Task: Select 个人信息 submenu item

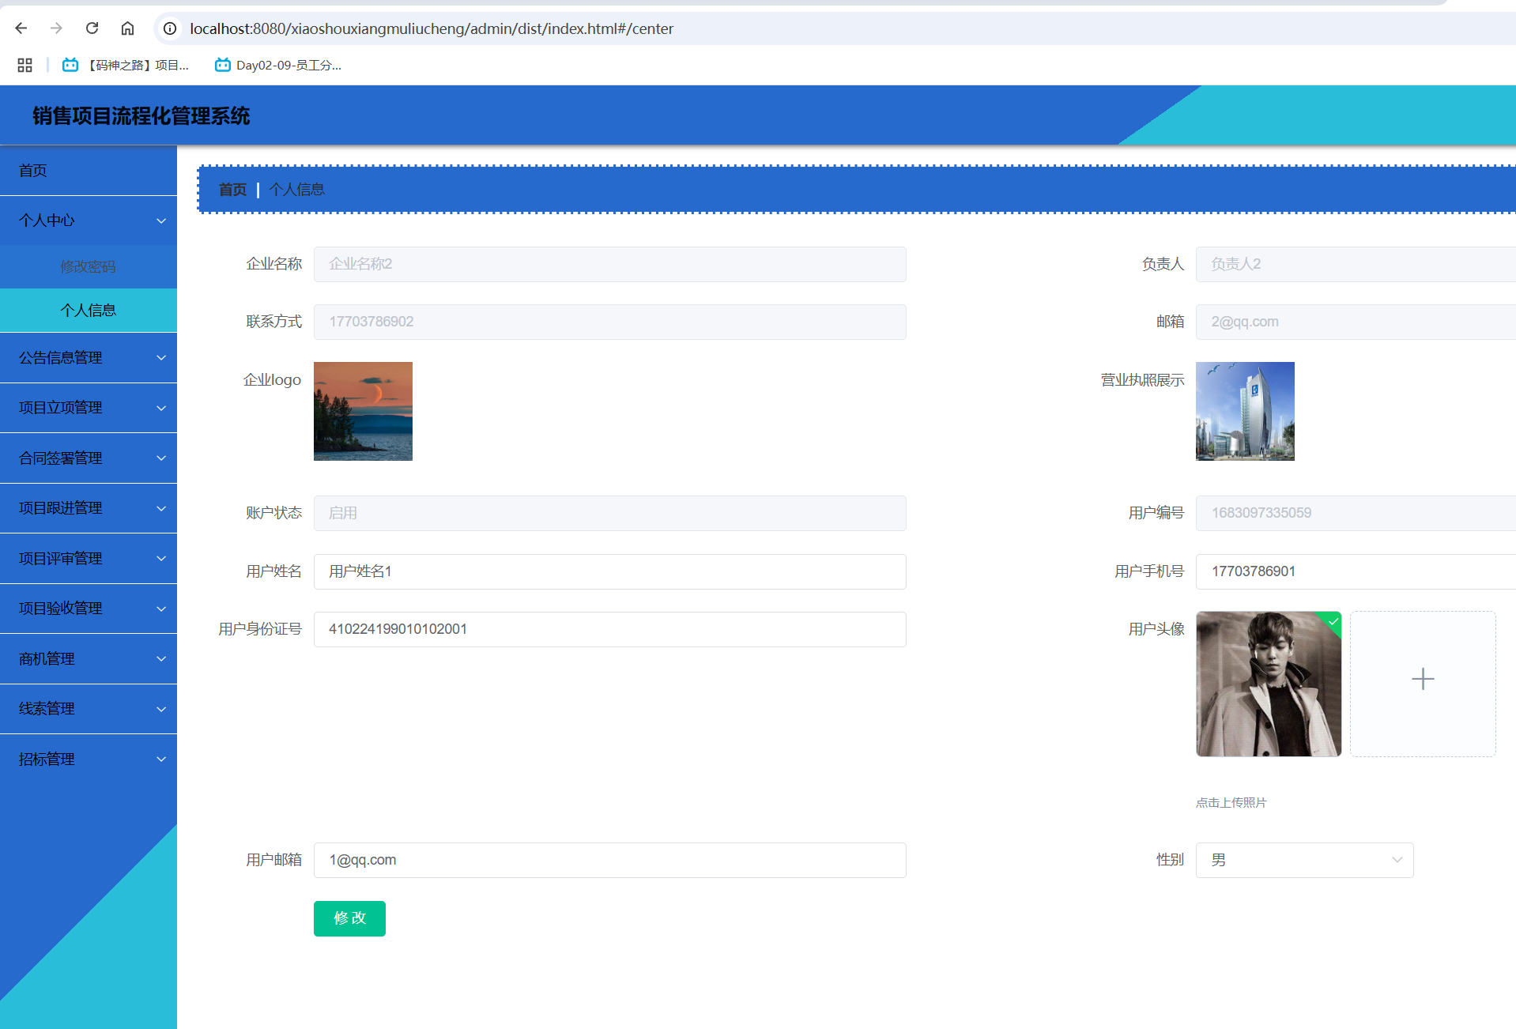Action: pos(89,311)
